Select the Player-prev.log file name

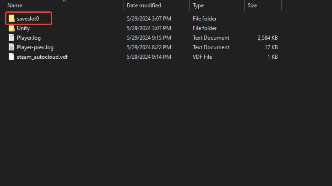tap(35, 47)
